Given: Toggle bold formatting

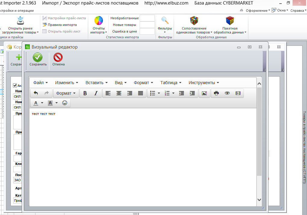Looking at the screenshot, I should coord(85,93).
